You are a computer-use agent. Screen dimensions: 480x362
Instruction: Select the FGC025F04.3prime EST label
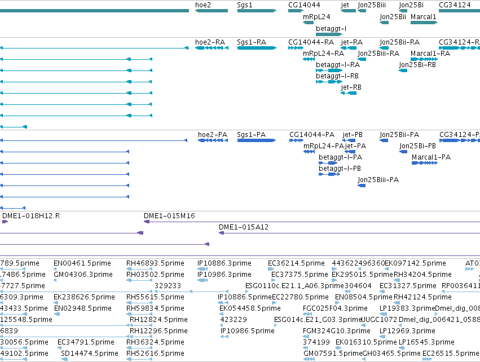[x=335, y=308]
